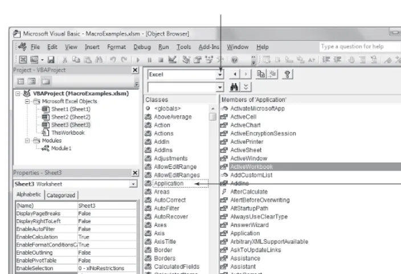Select the ActiveSheet member
Image resolution: width=401 pixels, height=274 pixels.
[245, 150]
